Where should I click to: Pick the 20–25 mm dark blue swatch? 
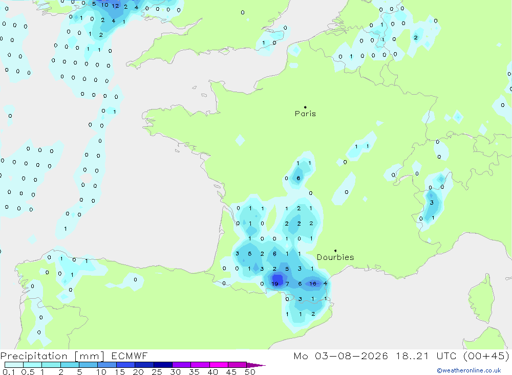(x=144, y=365)
